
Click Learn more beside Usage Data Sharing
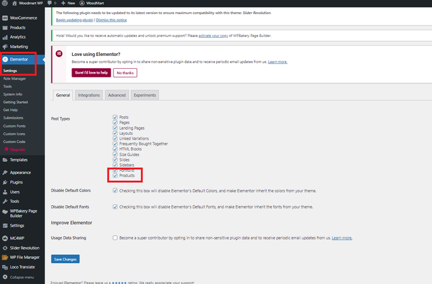(x=342, y=237)
